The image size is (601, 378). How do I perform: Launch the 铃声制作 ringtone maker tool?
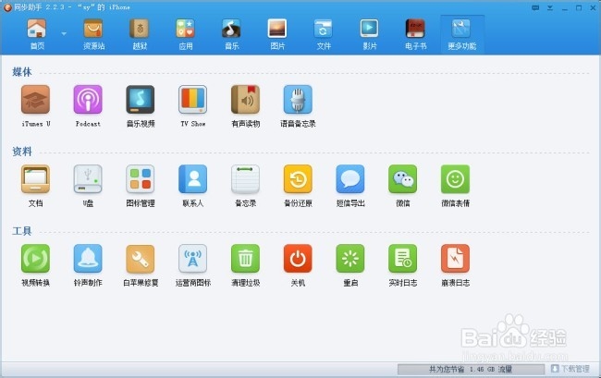88,259
